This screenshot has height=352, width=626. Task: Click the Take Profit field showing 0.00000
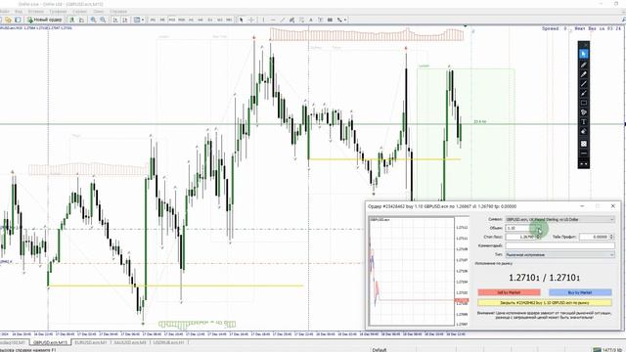(594, 237)
